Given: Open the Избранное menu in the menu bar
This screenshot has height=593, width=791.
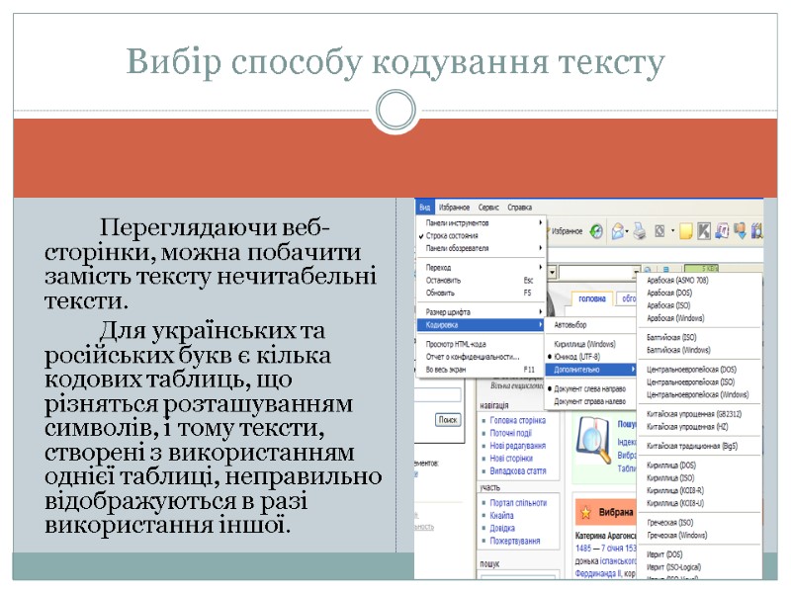Looking at the screenshot, I should click(x=454, y=208).
